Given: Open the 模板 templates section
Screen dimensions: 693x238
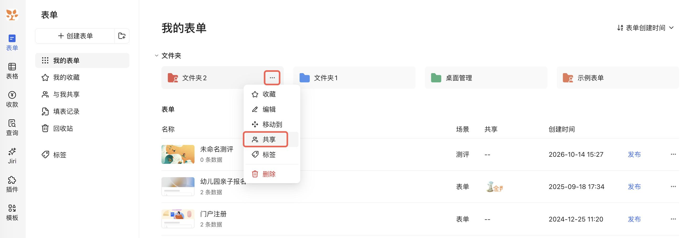Looking at the screenshot, I should (x=12, y=213).
